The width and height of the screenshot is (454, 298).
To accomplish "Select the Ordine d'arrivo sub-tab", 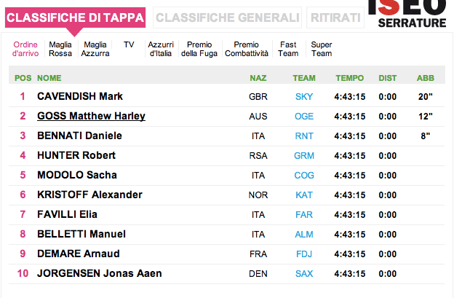I will [x=25, y=49].
